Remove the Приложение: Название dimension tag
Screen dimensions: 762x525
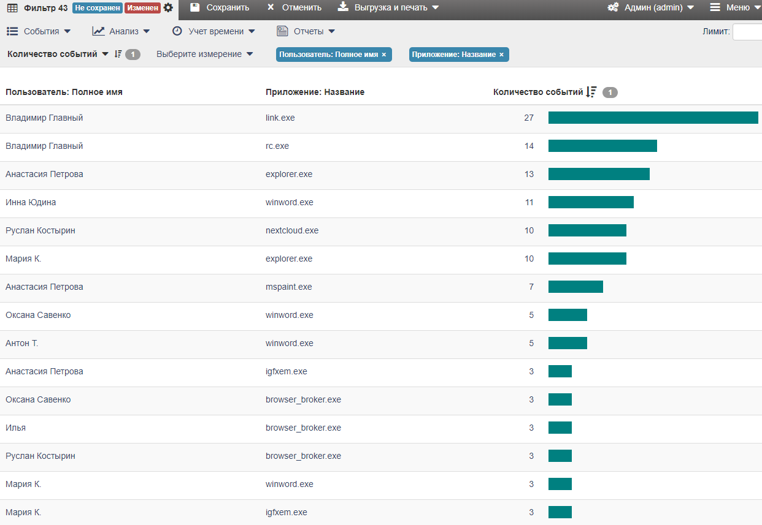point(501,55)
